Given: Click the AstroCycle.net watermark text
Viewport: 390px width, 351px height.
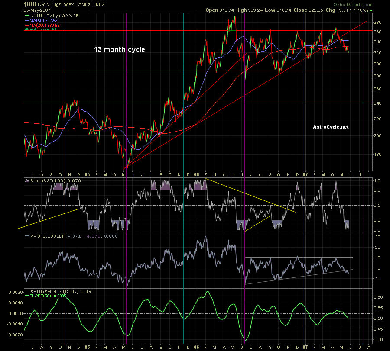Looking at the screenshot, I should pos(330,127).
